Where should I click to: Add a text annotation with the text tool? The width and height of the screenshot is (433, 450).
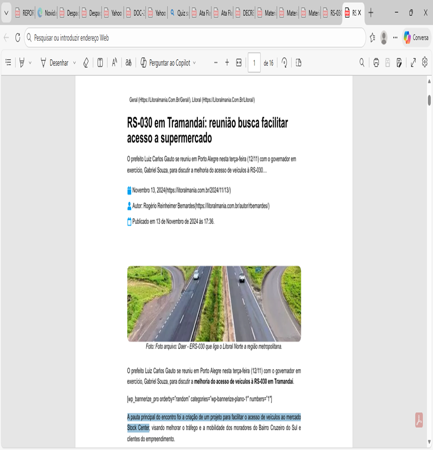pyautogui.click(x=100, y=63)
